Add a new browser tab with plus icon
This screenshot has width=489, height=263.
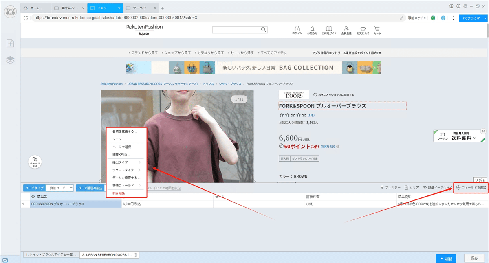[x=162, y=8]
